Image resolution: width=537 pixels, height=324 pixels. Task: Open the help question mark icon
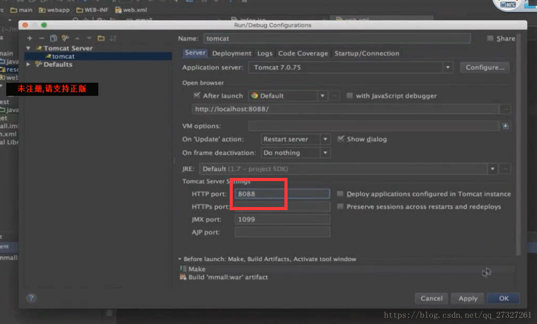click(x=31, y=298)
